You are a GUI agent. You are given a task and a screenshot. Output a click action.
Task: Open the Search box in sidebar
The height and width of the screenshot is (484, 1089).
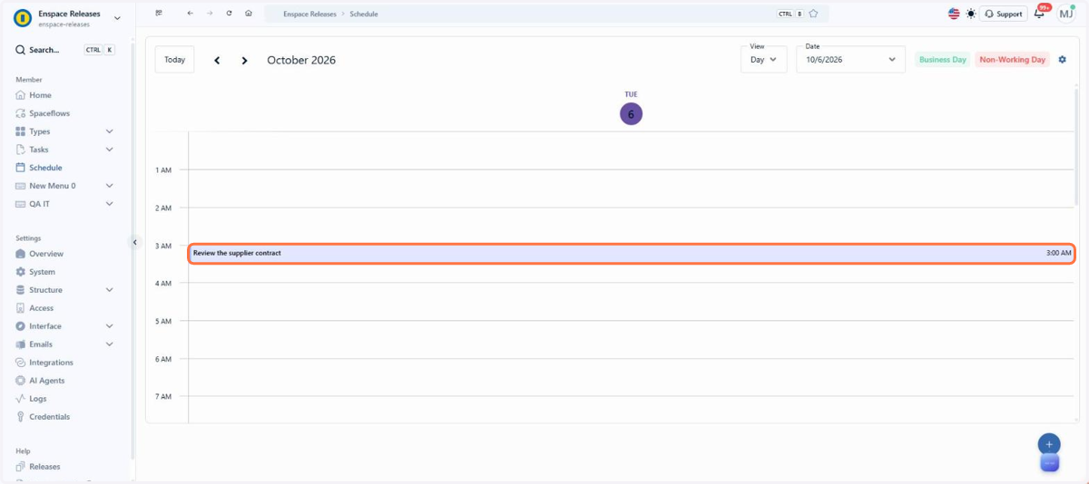coord(65,50)
